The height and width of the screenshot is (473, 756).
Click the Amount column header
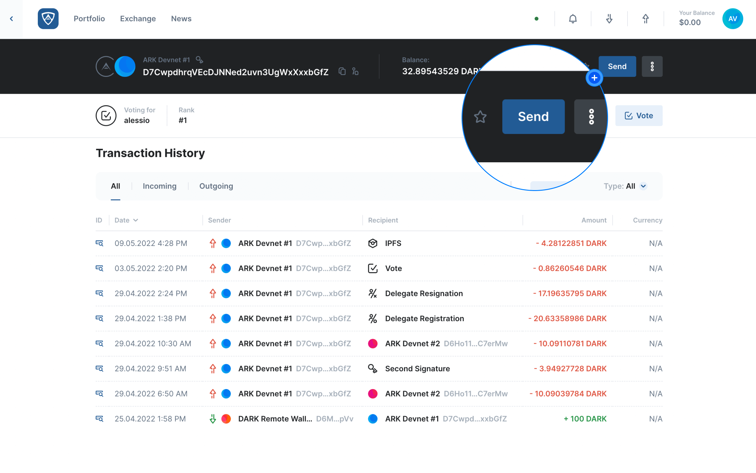[x=594, y=220]
